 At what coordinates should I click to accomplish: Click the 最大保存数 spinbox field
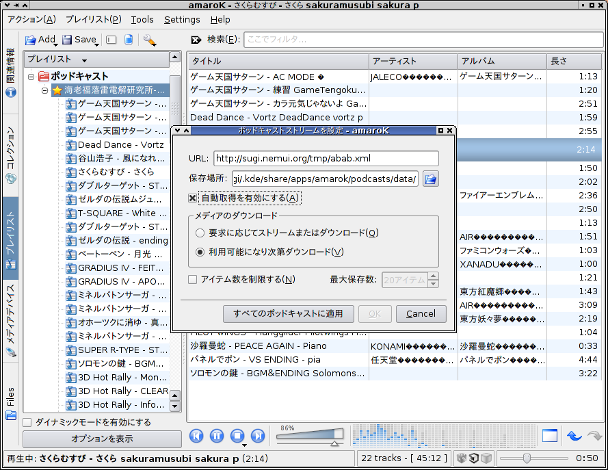(x=405, y=280)
